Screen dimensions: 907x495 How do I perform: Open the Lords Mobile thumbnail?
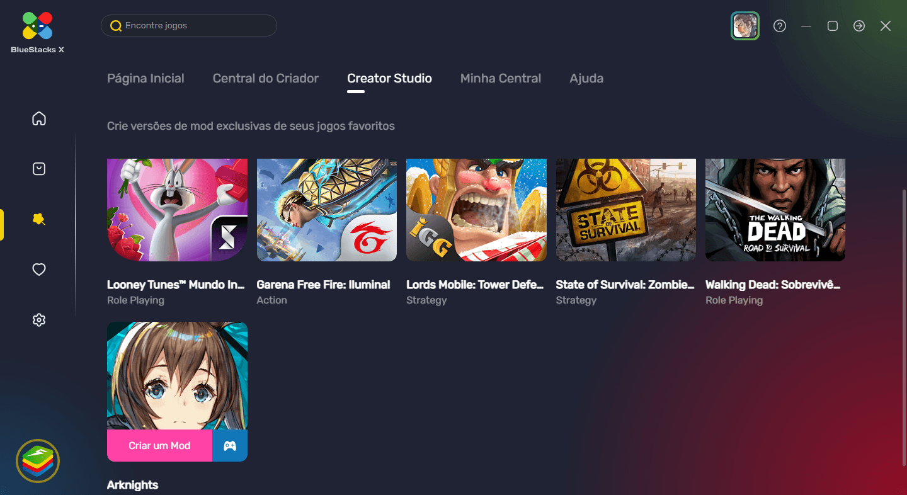coord(476,210)
